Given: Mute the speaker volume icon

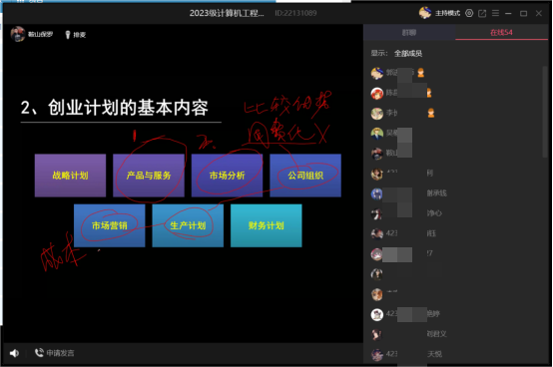Looking at the screenshot, I should (x=14, y=353).
